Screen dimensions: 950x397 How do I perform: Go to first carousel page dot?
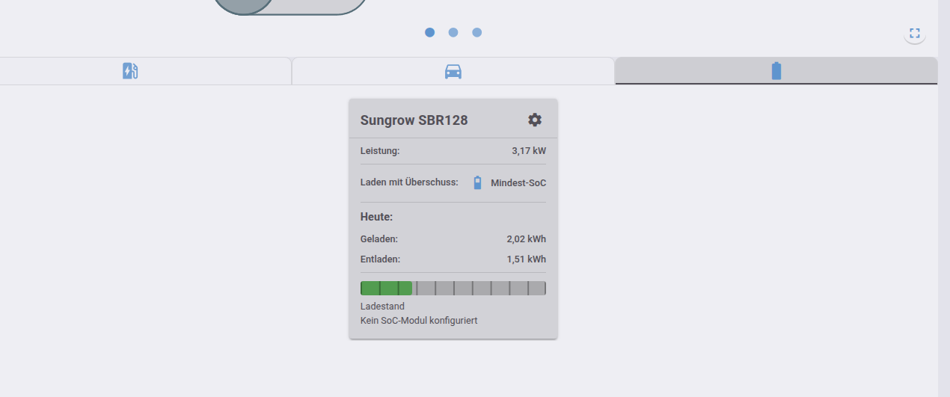[x=429, y=32]
